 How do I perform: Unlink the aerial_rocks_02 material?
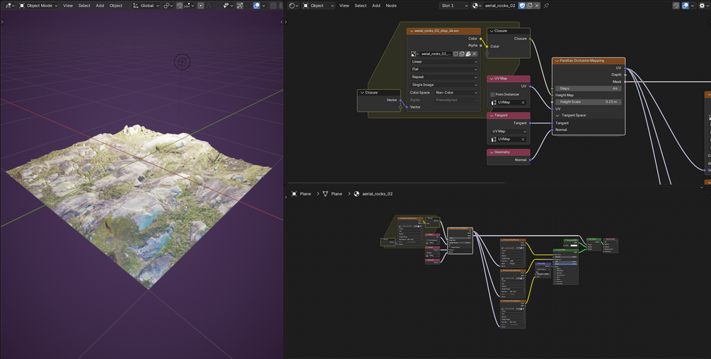(x=538, y=6)
